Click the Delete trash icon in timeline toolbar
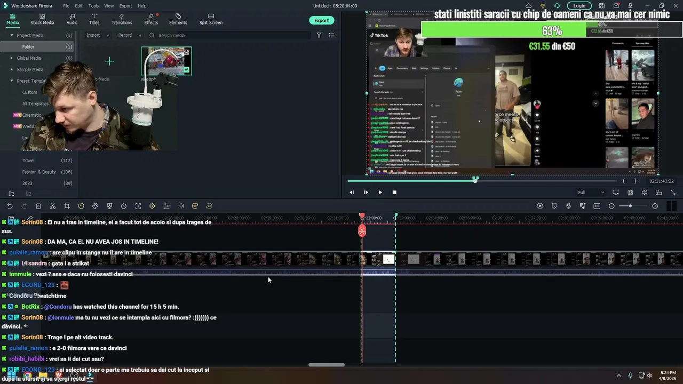 (38, 206)
